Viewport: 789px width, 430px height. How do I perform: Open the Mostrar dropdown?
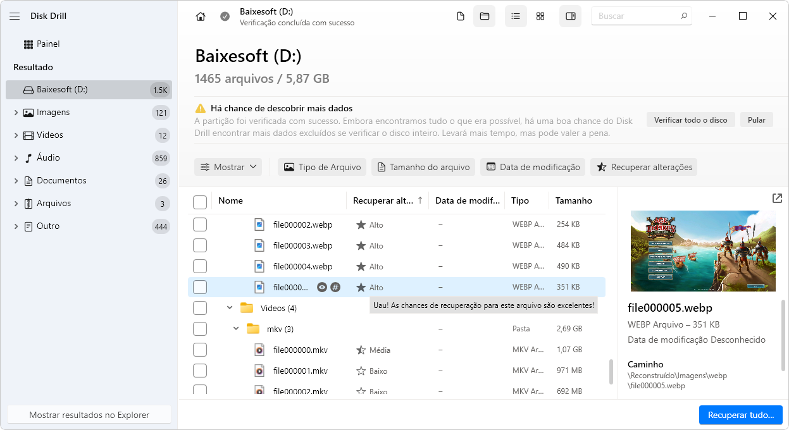pyautogui.click(x=228, y=167)
